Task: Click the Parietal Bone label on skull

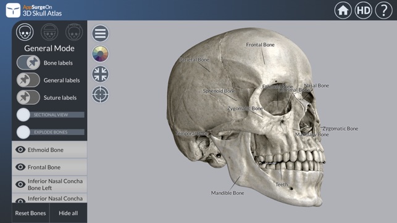Action: (x=194, y=60)
